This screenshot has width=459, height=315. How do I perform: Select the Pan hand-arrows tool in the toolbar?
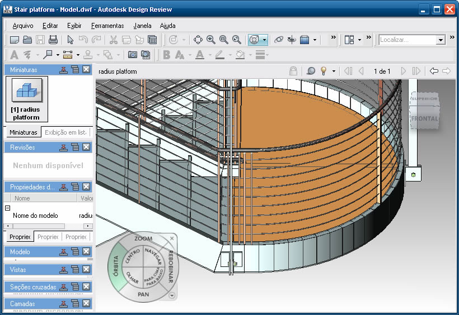[198, 40]
